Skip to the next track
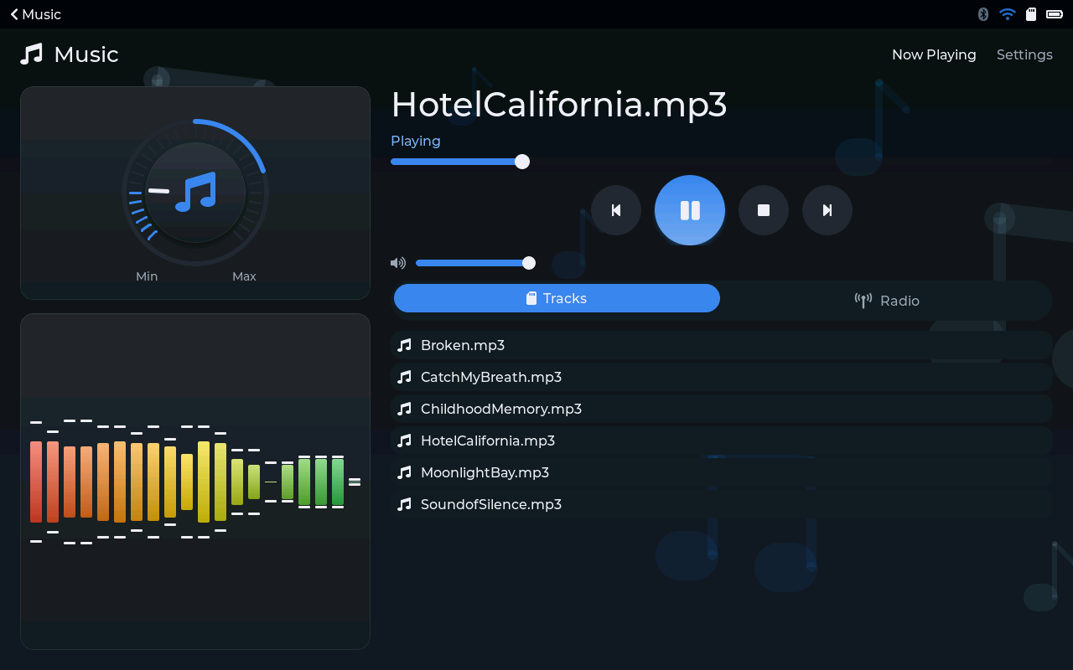The height and width of the screenshot is (670, 1073). [x=827, y=210]
